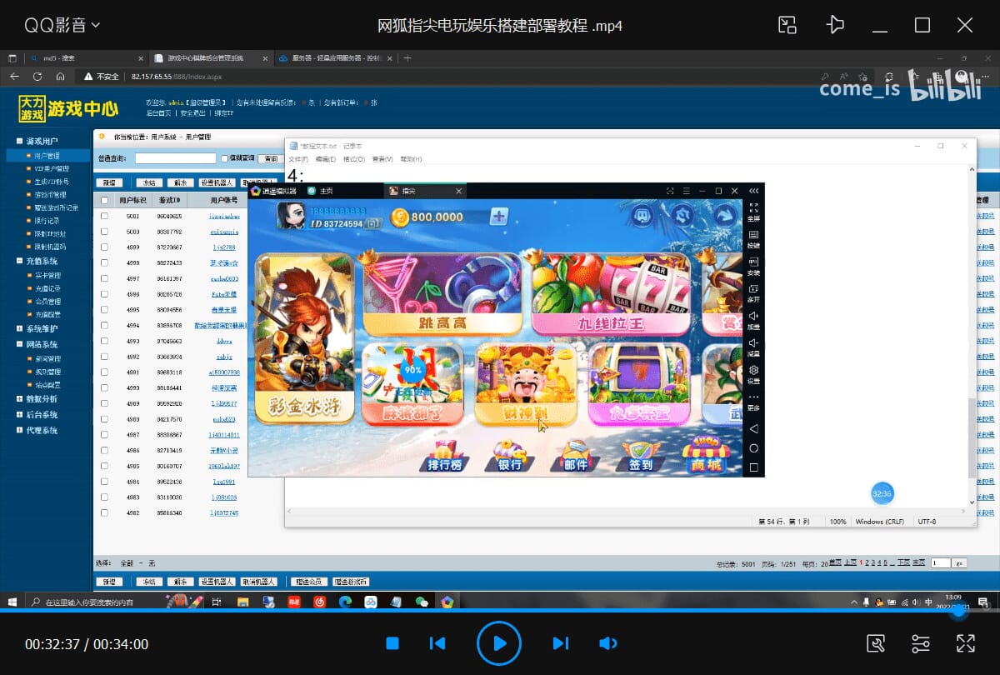Screen dimensions: 1000x675
Task: Skip to the next video
Action: click(x=561, y=643)
